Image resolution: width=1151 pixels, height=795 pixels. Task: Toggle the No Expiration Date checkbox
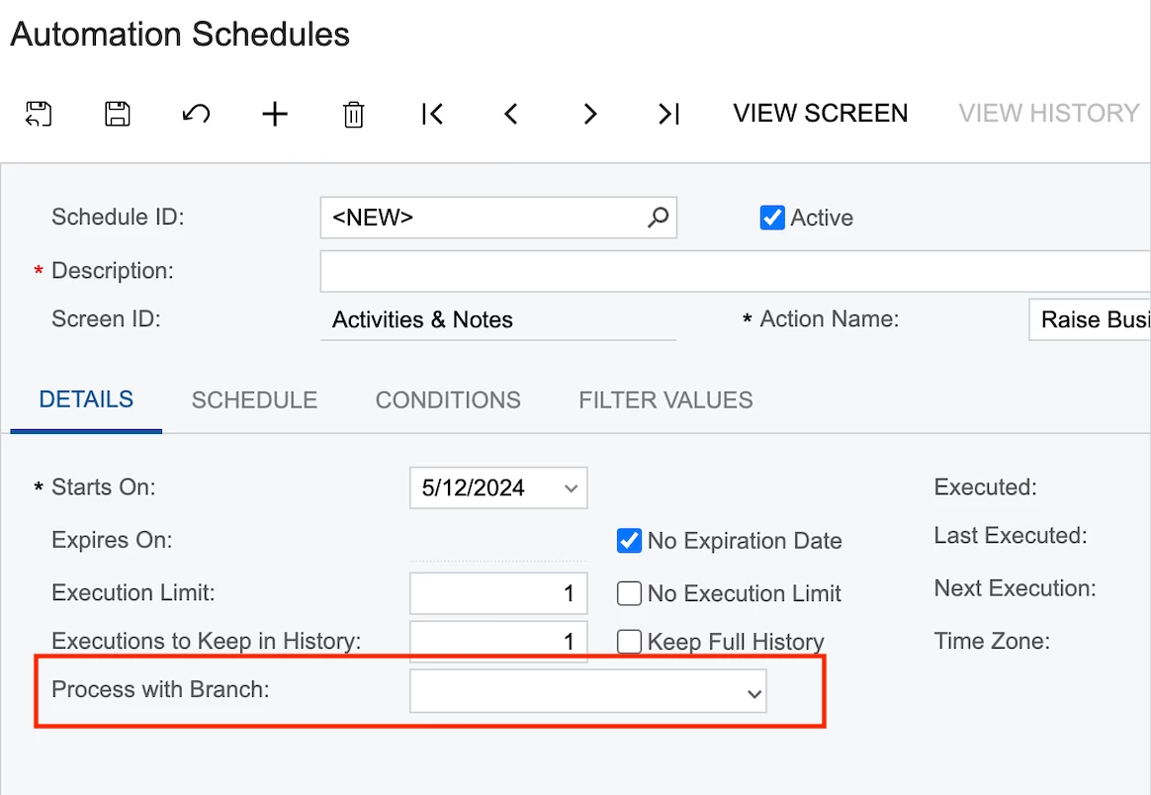tap(630, 541)
